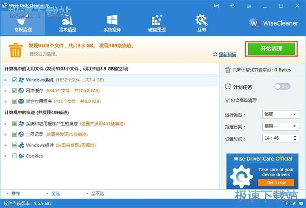
Task: Uncheck the 网络缓存 checkbox
Action: (x=14, y=90)
